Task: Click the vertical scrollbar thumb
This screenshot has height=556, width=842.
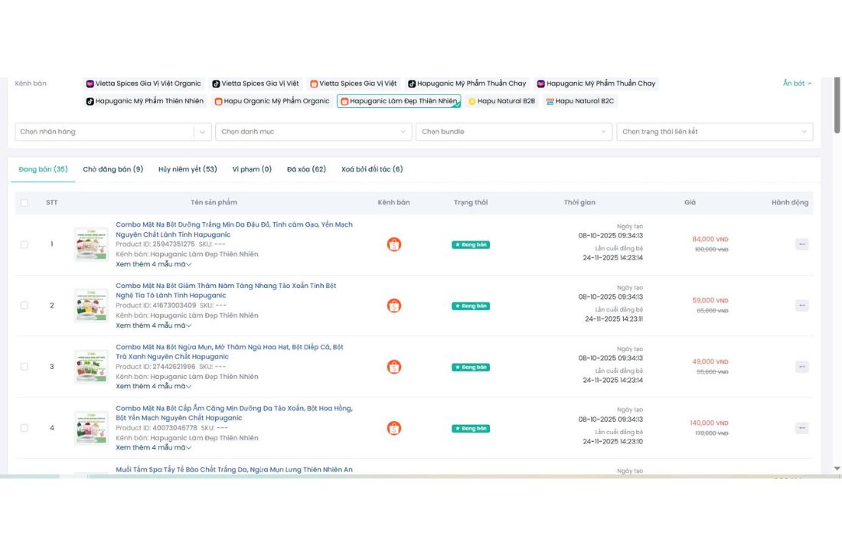Action: coord(837,105)
